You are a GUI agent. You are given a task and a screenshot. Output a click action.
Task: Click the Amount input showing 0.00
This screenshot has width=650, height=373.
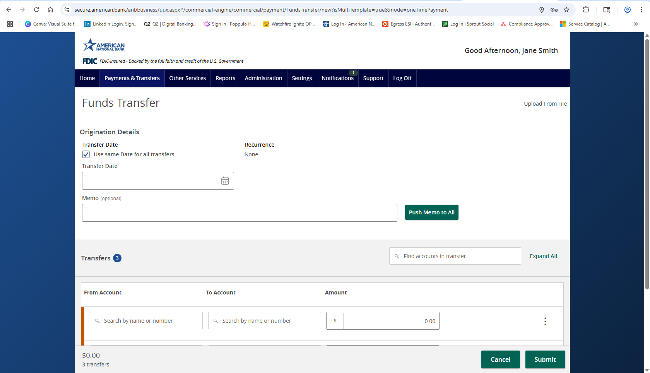pos(391,320)
